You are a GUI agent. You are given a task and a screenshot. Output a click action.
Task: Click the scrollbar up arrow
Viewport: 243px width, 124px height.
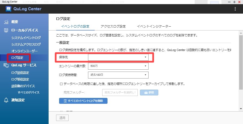(x=241, y=33)
